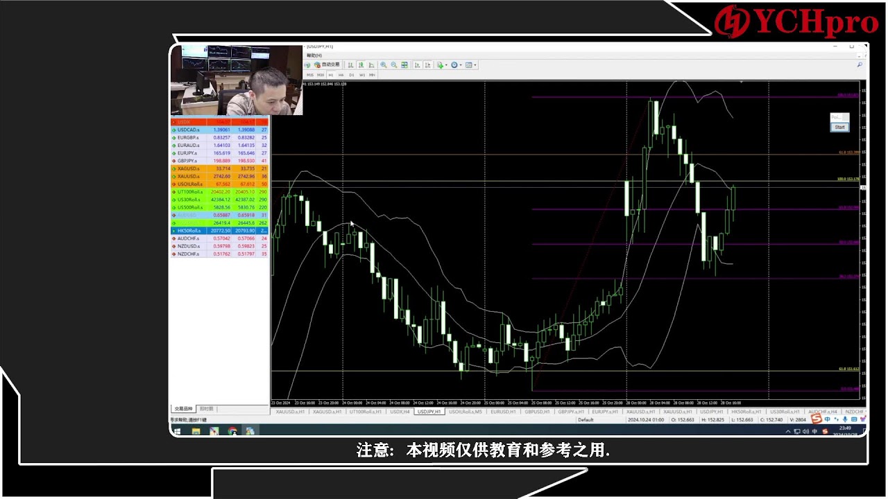Open the USDX,H4 chart tab

[400, 411]
